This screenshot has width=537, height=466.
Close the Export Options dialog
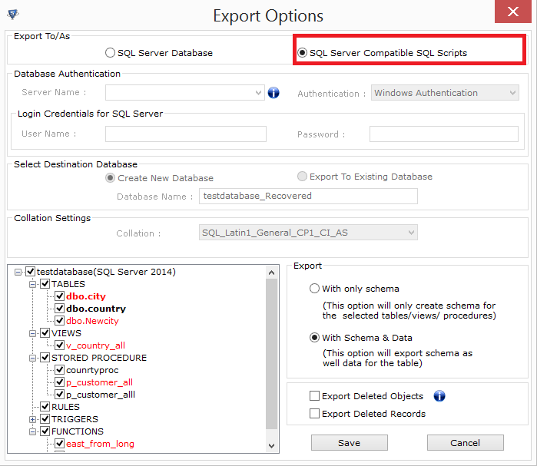pyautogui.click(x=512, y=13)
